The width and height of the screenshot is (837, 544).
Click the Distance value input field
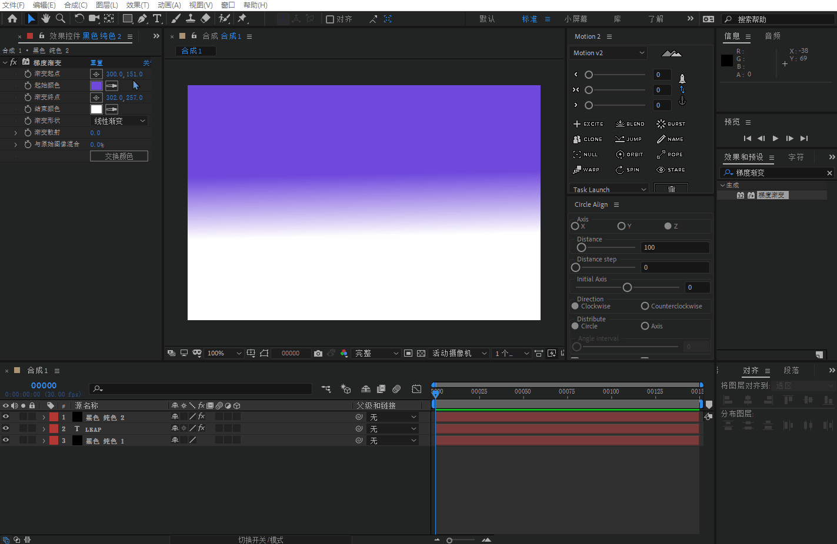point(675,247)
